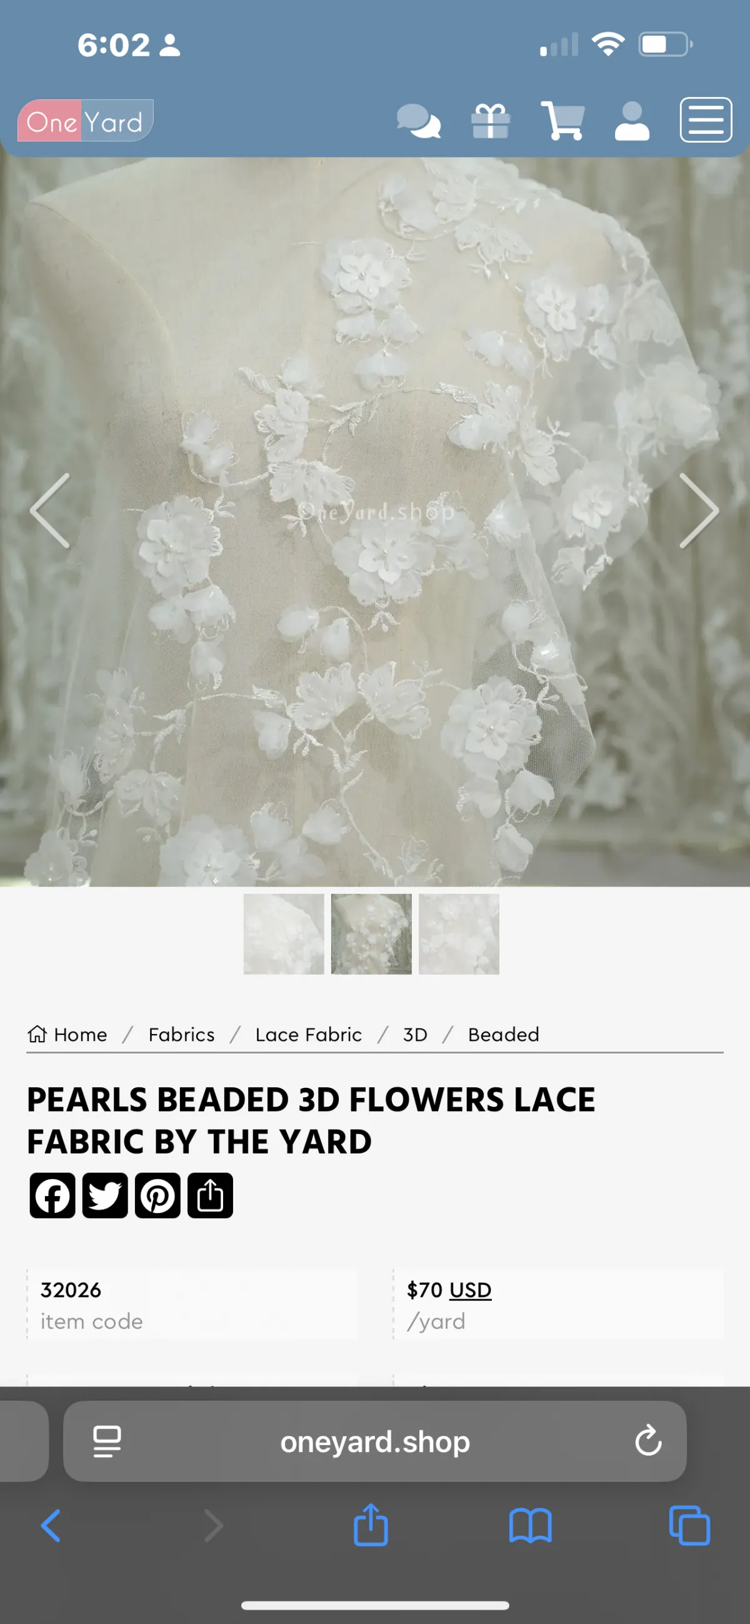Viewport: 750px width, 1624px height.
Task: Select the first product thumbnail
Action: 284,933
